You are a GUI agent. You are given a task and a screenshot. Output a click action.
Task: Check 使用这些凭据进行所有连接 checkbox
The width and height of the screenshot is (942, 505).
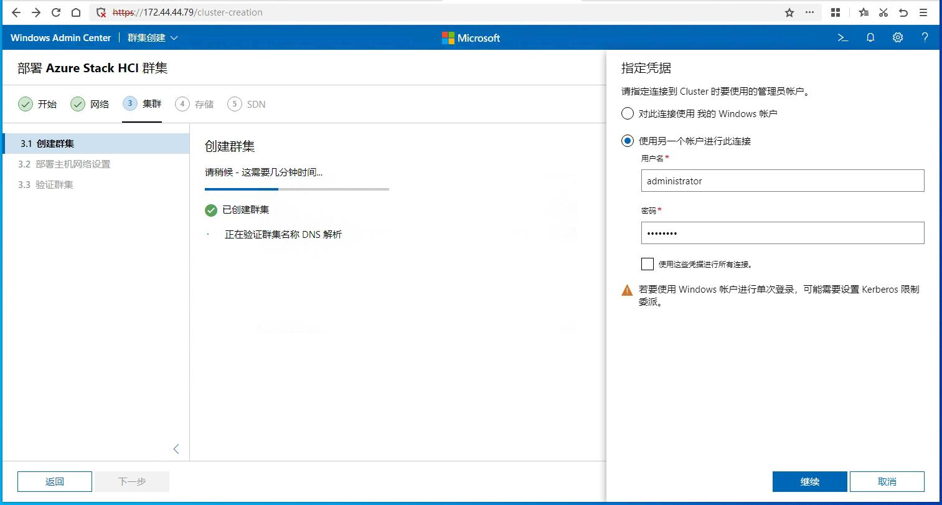648,264
